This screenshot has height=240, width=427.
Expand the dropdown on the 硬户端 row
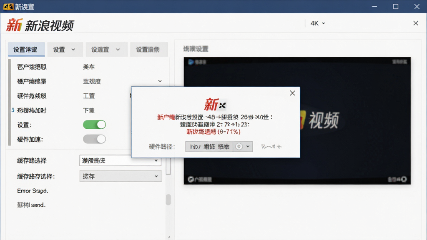point(160,81)
